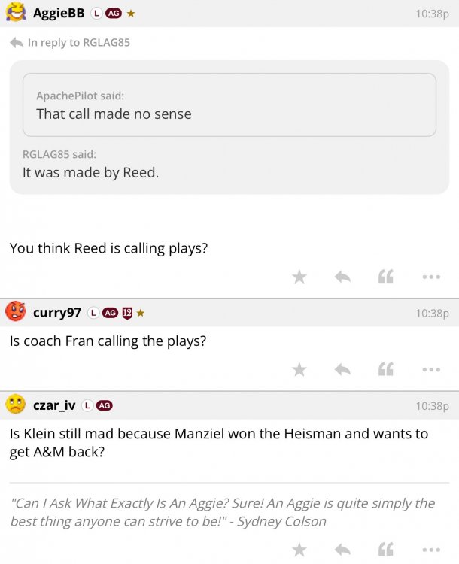Viewport: 459px width, 564px height.
Task: Click AggieBB's laughing emoji avatar
Action: [16, 12]
